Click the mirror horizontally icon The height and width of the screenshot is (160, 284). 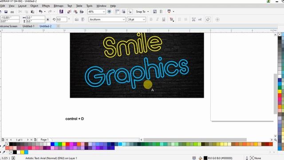77,20
